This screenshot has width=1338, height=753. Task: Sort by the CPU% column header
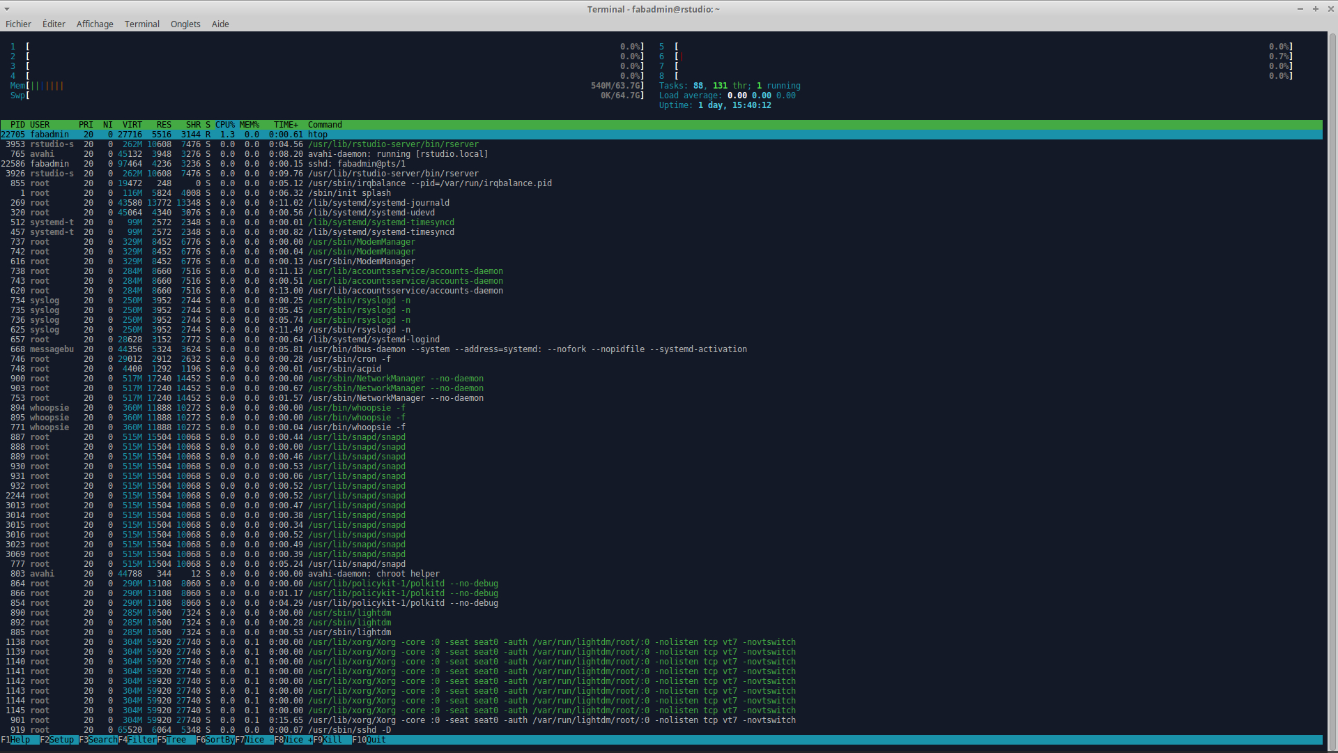pyautogui.click(x=224, y=125)
